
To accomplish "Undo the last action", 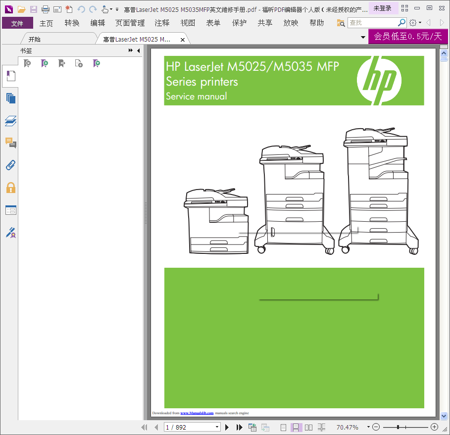I will [x=81, y=9].
